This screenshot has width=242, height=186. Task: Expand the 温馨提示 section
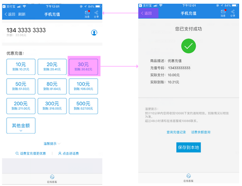[52, 144]
